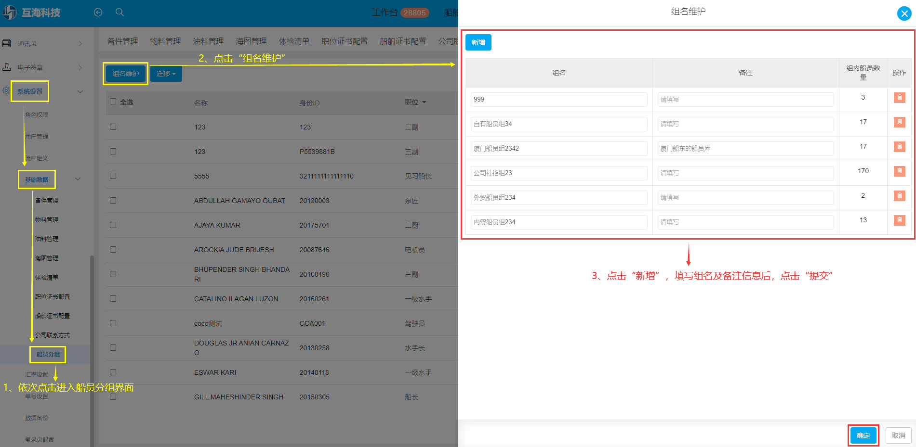
Task: Open 角色权限 in the sidebar
Action: pos(37,115)
